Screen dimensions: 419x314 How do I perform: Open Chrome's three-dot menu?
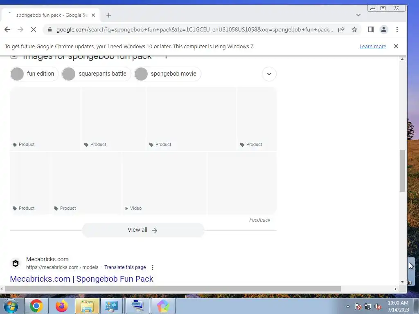tap(397, 29)
